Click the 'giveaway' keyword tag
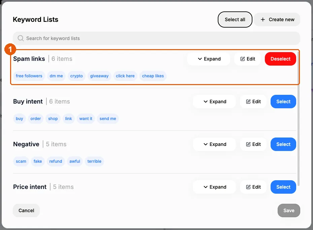Screen dimensions: 313x230 pos(99,76)
